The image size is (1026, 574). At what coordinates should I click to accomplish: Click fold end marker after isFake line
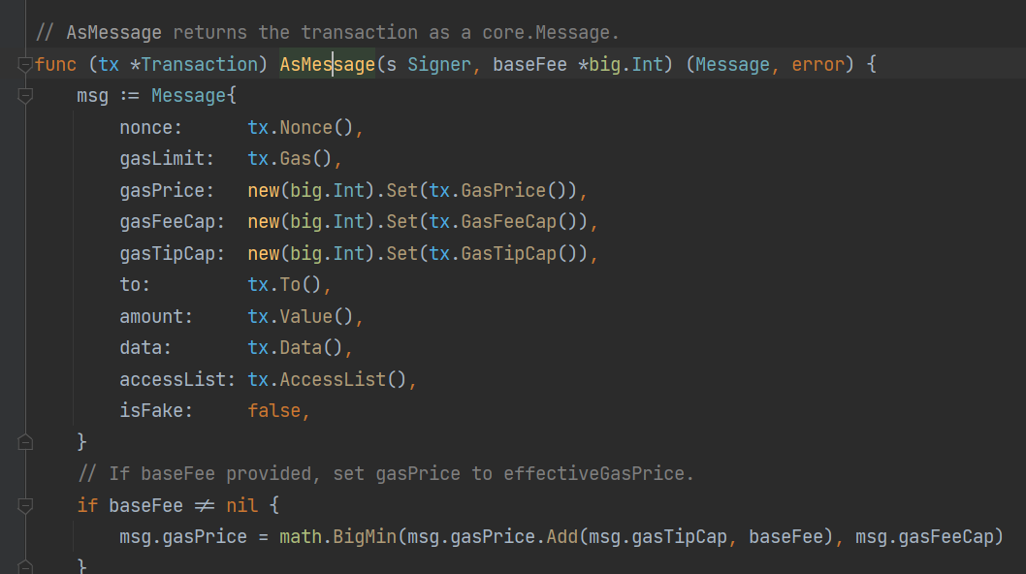pyautogui.click(x=25, y=442)
